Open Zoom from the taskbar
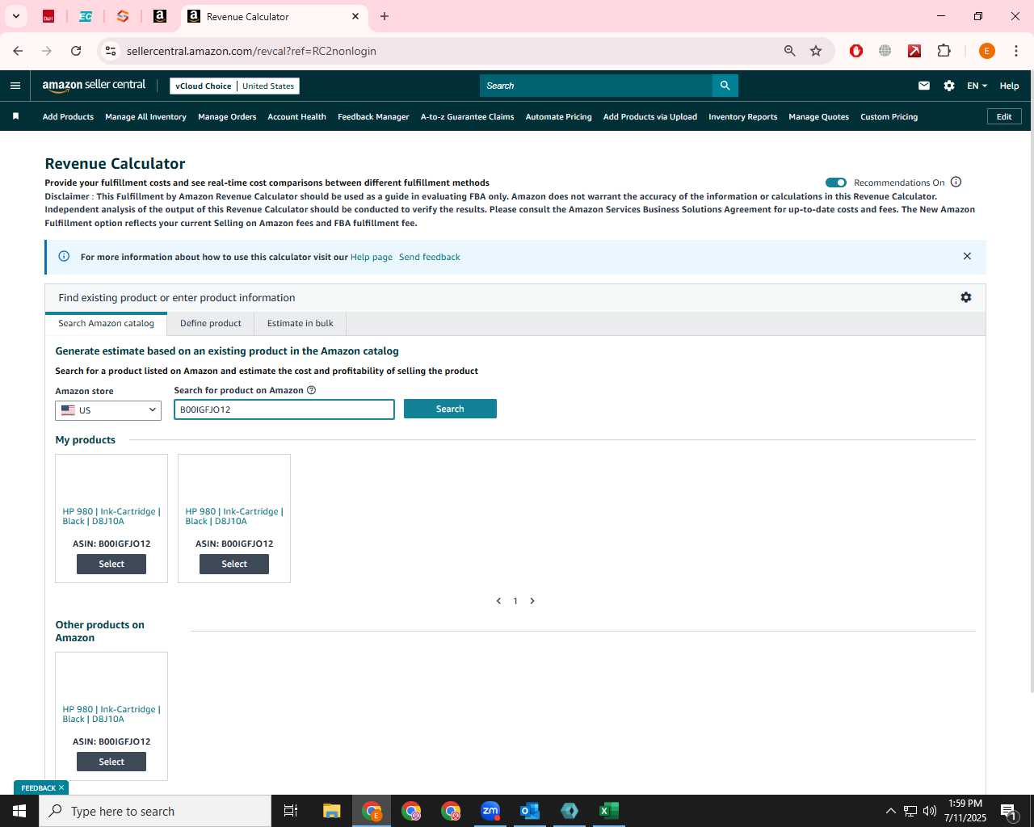Viewport: 1034px width, 827px height. pyautogui.click(x=490, y=811)
